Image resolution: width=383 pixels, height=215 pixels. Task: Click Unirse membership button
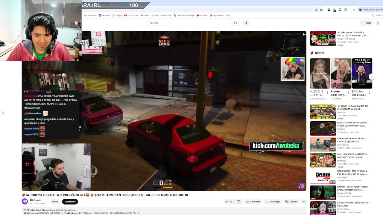point(55,202)
